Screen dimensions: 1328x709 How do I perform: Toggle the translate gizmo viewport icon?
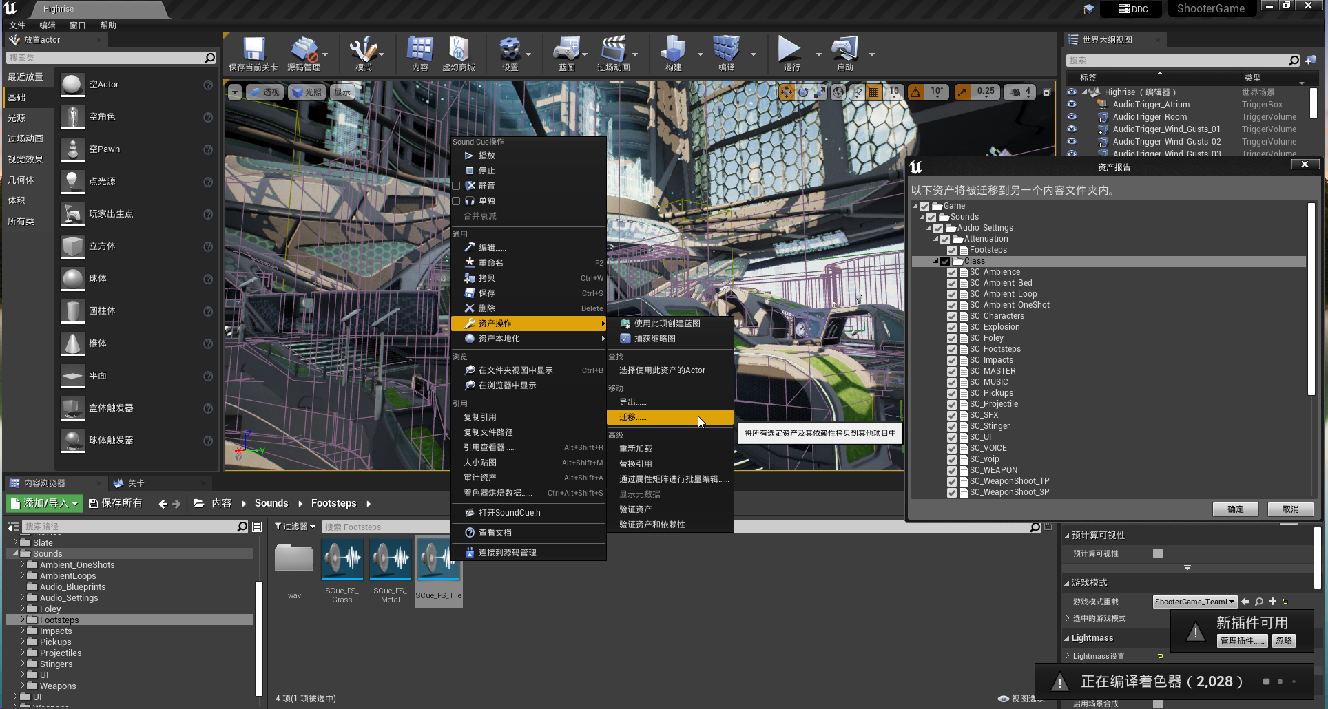[x=787, y=92]
